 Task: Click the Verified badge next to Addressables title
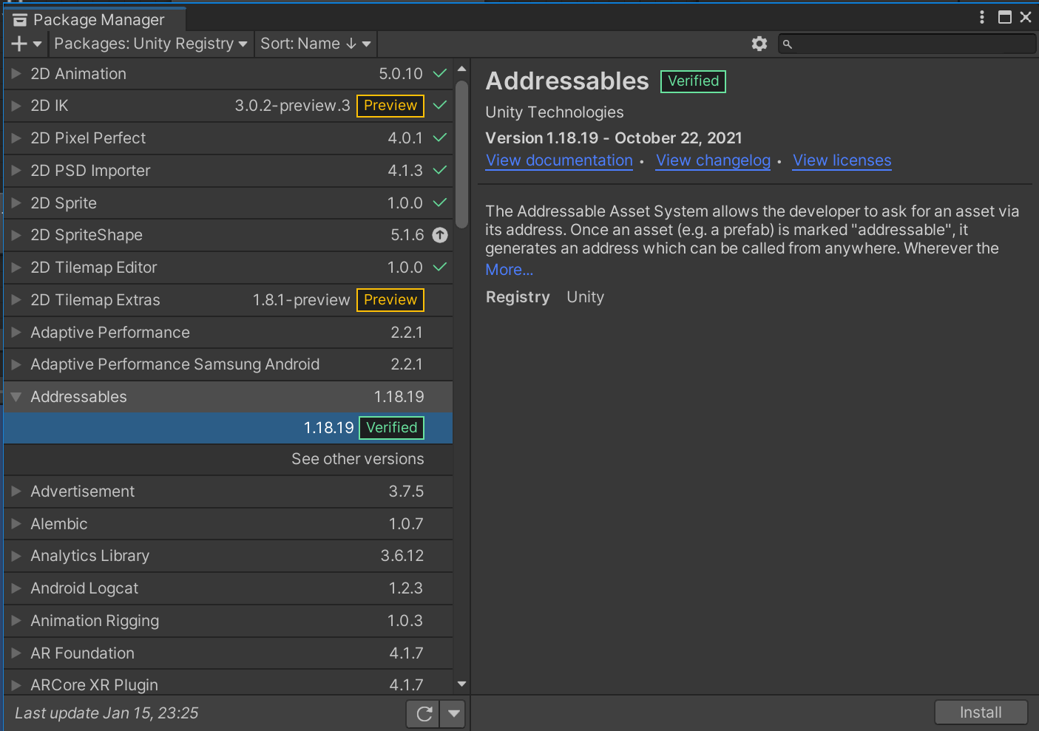pos(692,81)
